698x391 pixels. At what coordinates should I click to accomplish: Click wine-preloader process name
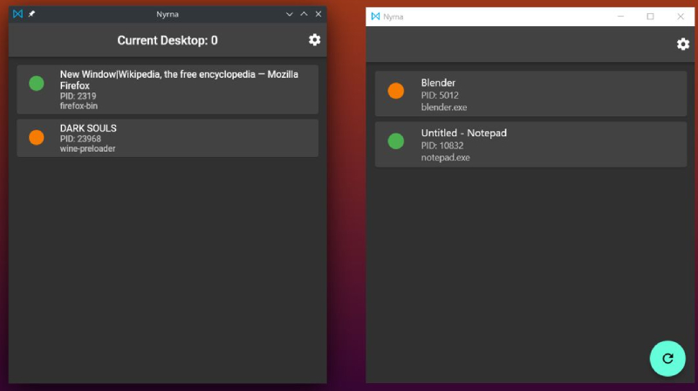coord(88,148)
